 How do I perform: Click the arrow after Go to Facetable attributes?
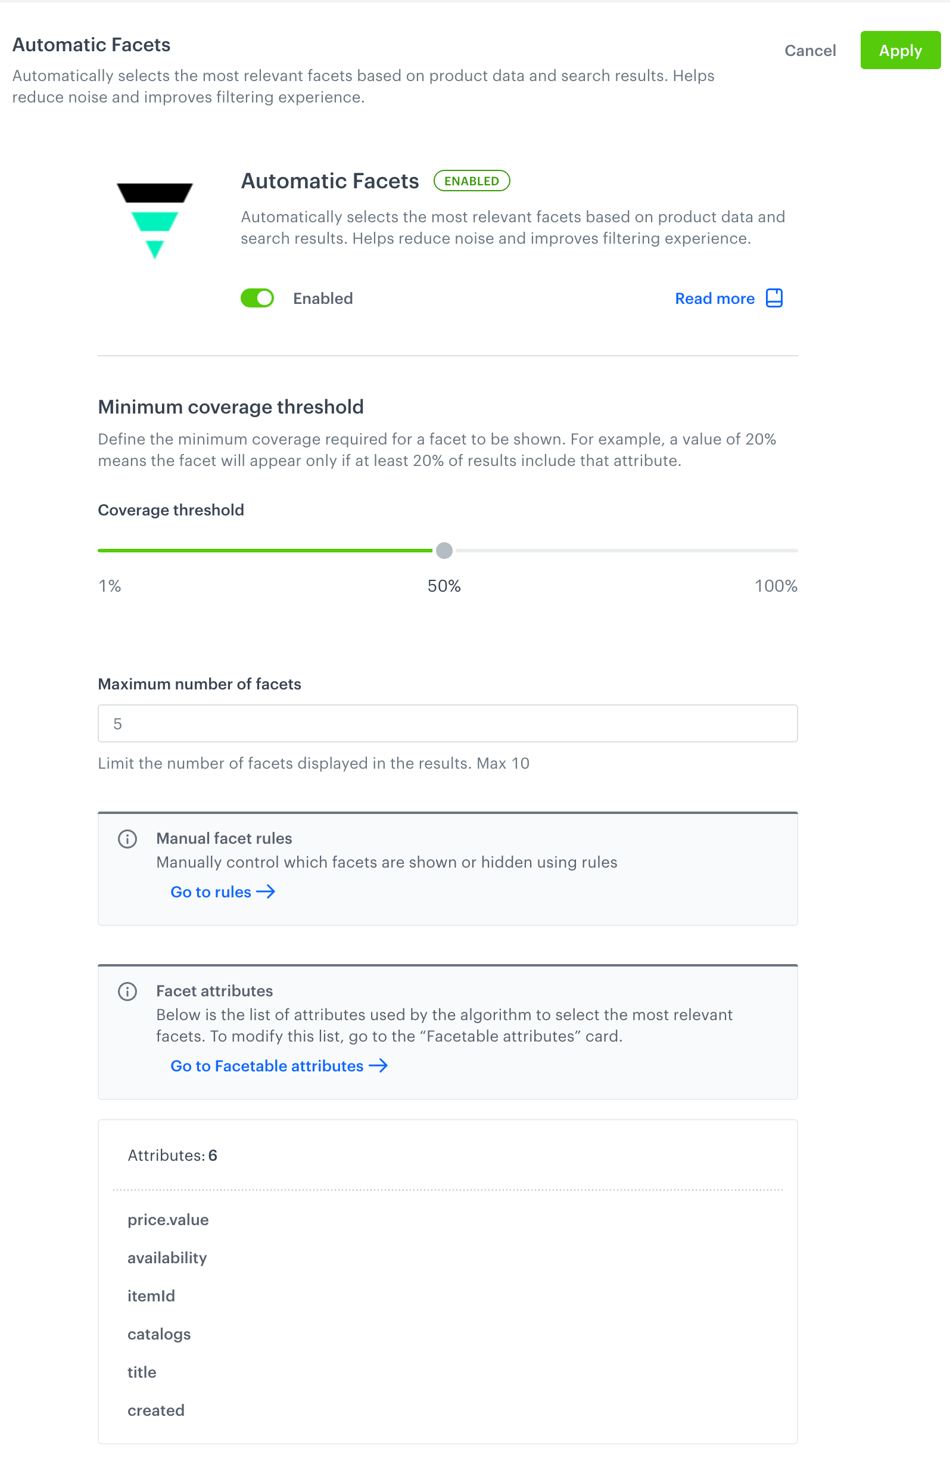[378, 1065]
